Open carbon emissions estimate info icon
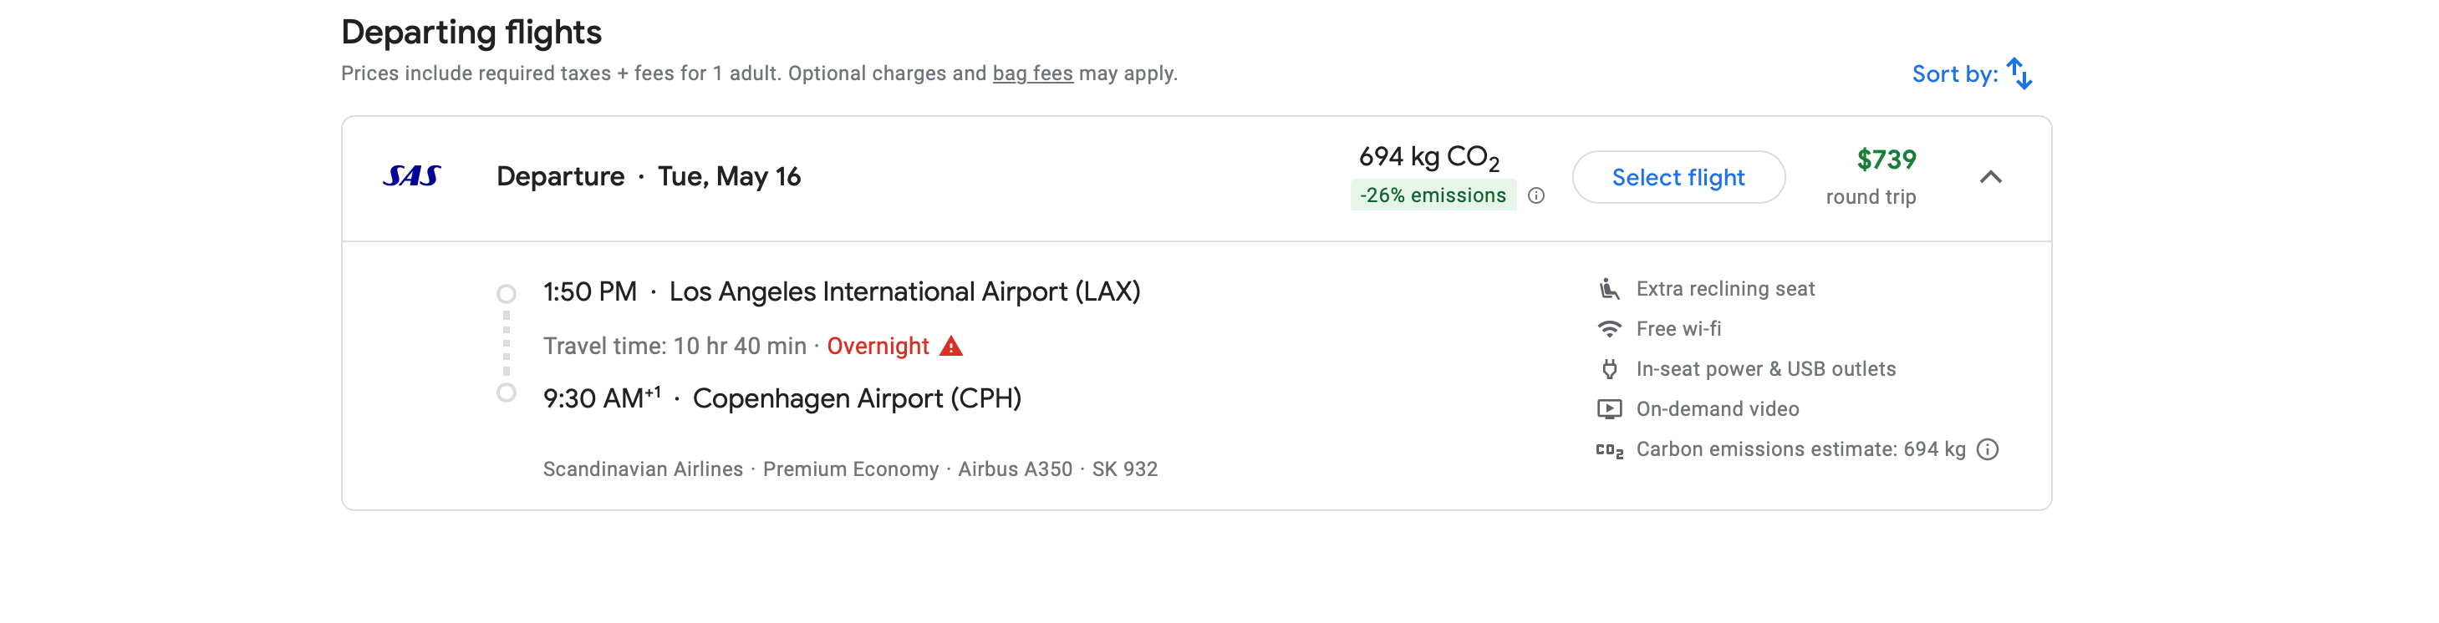The width and height of the screenshot is (2439, 623). tap(1988, 449)
